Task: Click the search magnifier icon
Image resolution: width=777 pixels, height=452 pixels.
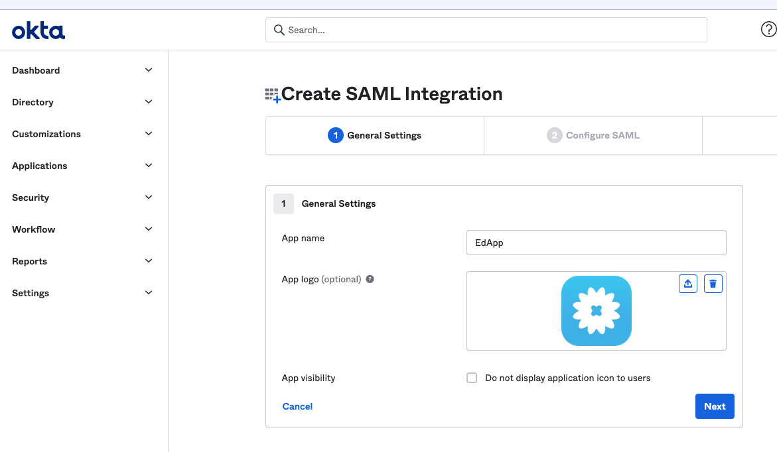Action: (x=279, y=30)
